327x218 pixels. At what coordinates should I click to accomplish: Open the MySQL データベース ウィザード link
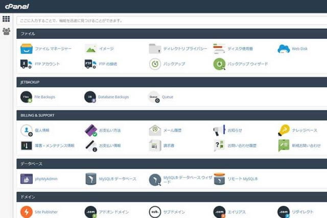click(188, 179)
